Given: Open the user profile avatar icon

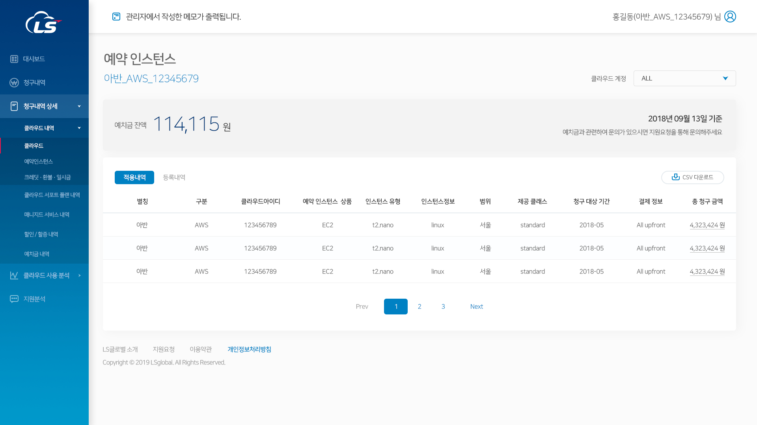Looking at the screenshot, I should point(730,17).
